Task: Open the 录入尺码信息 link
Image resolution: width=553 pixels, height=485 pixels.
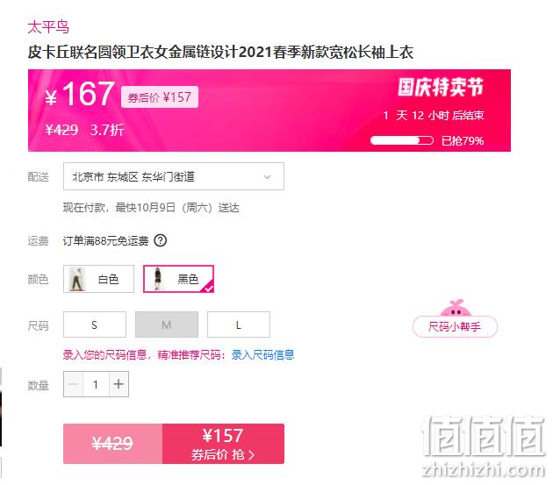Action: pos(262,354)
